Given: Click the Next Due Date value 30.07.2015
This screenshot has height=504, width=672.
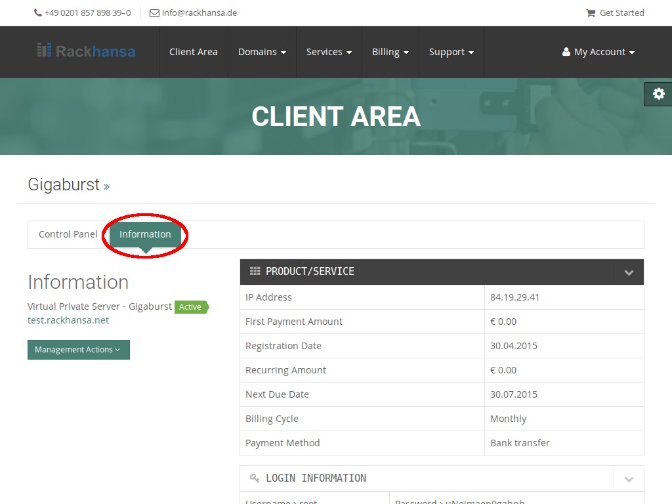Looking at the screenshot, I should [514, 394].
